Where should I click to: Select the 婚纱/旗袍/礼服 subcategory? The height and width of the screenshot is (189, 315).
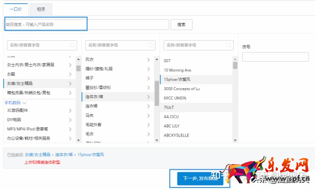118,69
